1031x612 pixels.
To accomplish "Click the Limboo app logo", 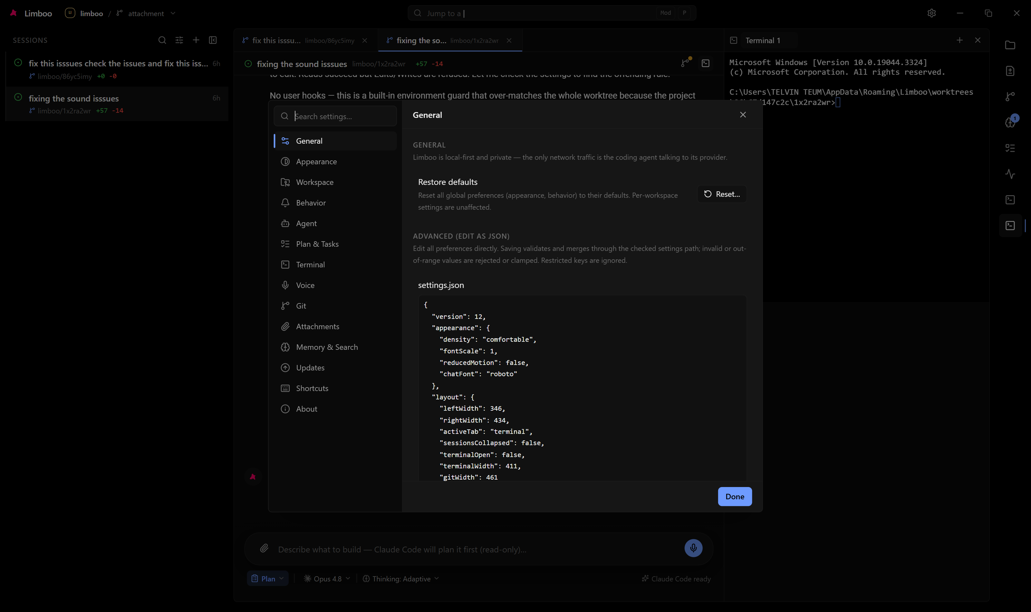I will pyautogui.click(x=14, y=13).
